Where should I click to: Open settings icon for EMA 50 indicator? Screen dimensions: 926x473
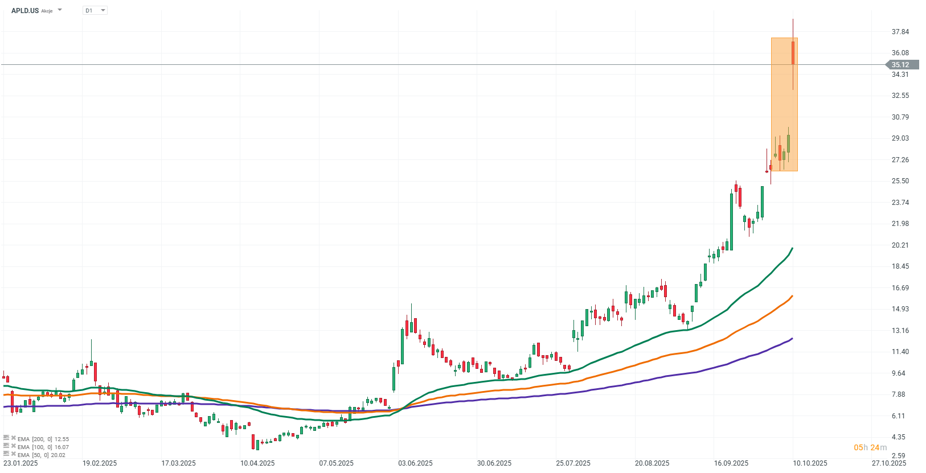(6, 454)
